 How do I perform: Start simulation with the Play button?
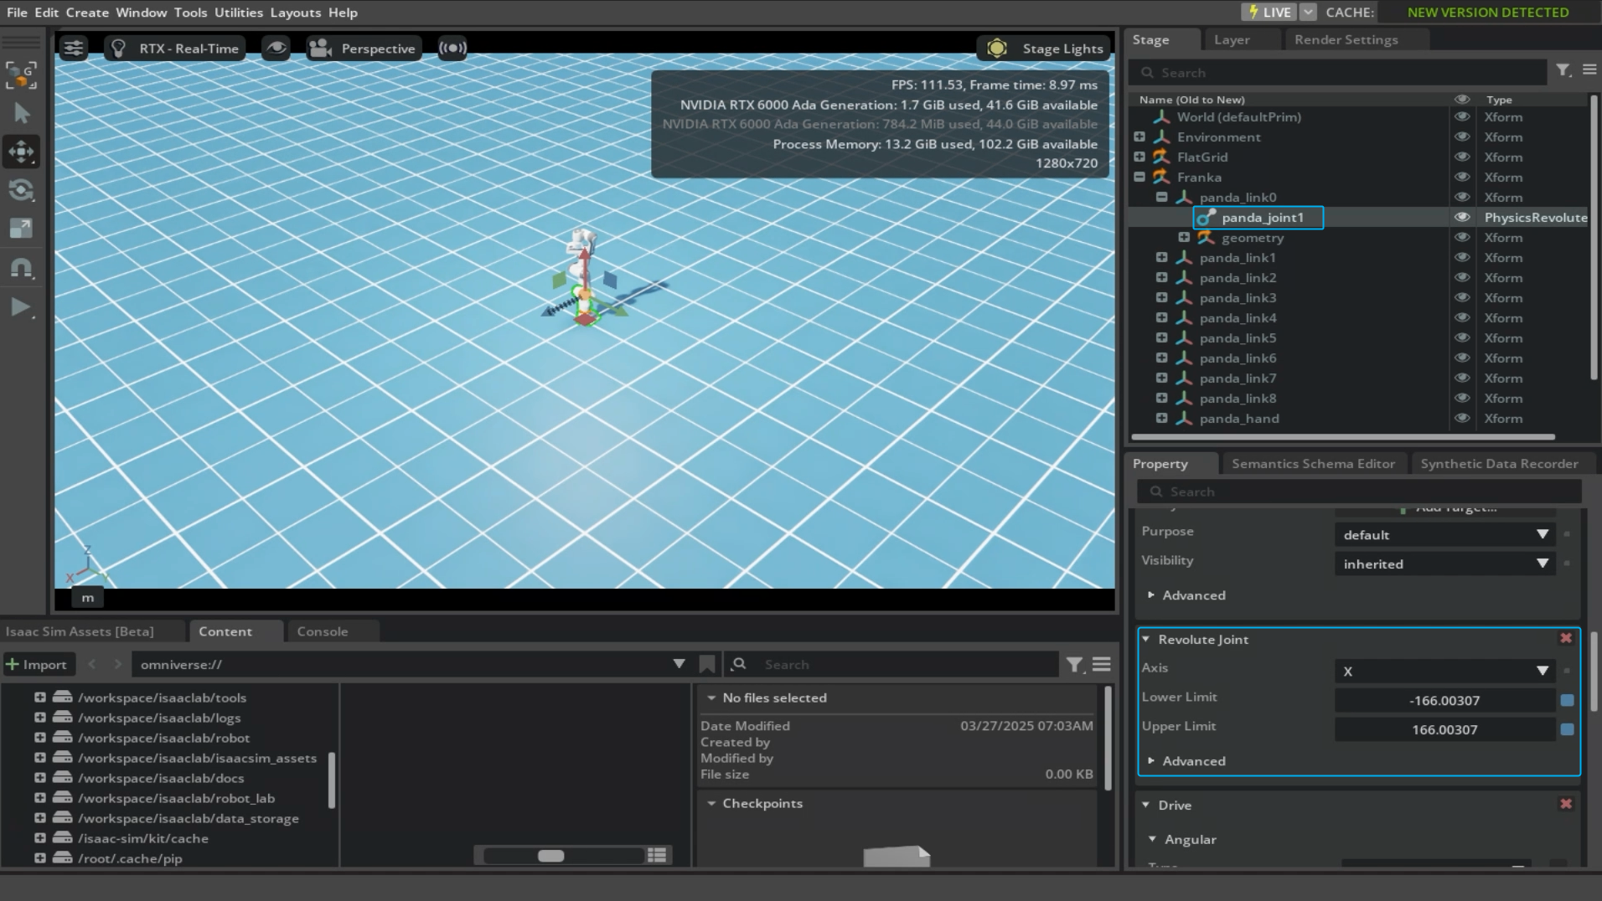[x=22, y=307]
